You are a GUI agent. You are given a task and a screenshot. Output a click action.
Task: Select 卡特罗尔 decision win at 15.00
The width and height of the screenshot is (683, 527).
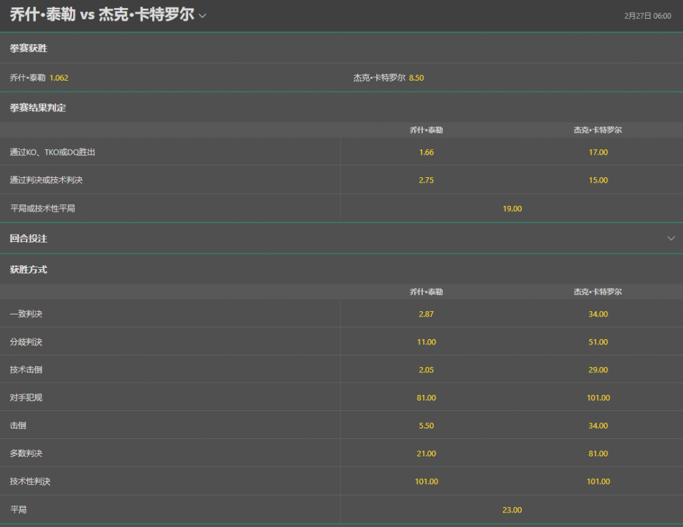point(598,180)
